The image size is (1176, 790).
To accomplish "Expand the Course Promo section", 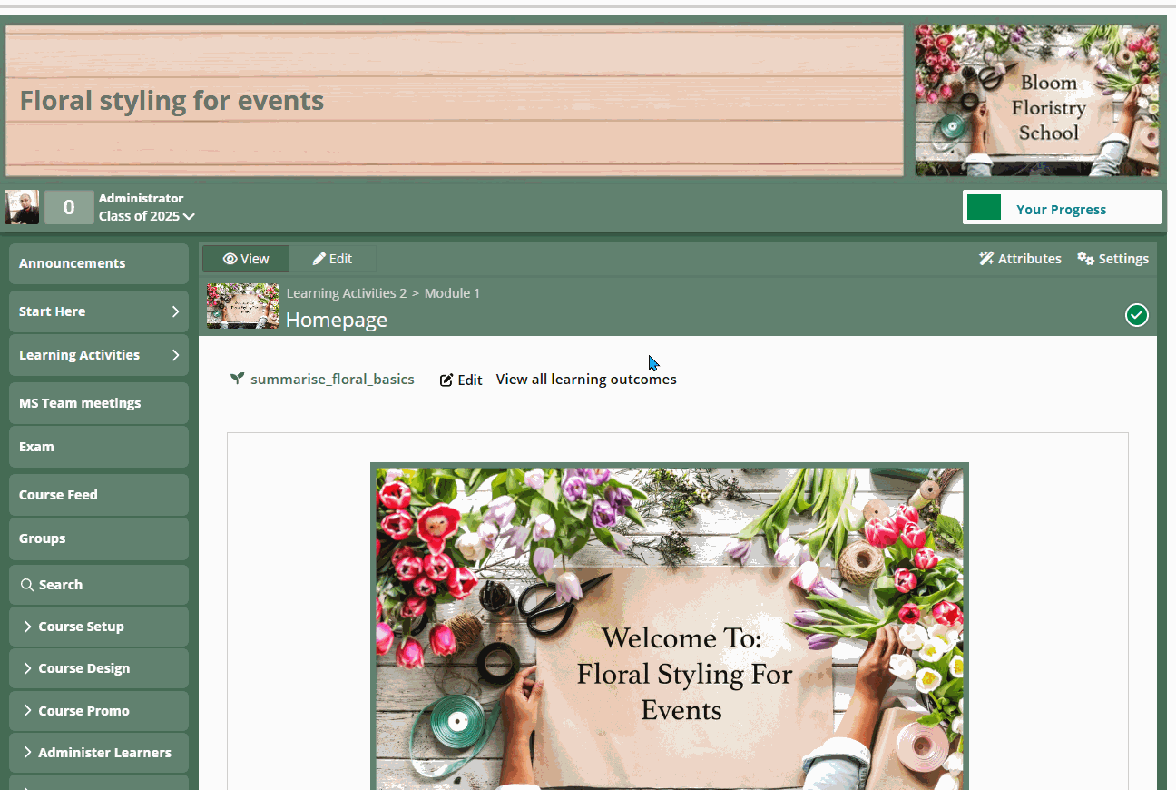I will coord(99,711).
